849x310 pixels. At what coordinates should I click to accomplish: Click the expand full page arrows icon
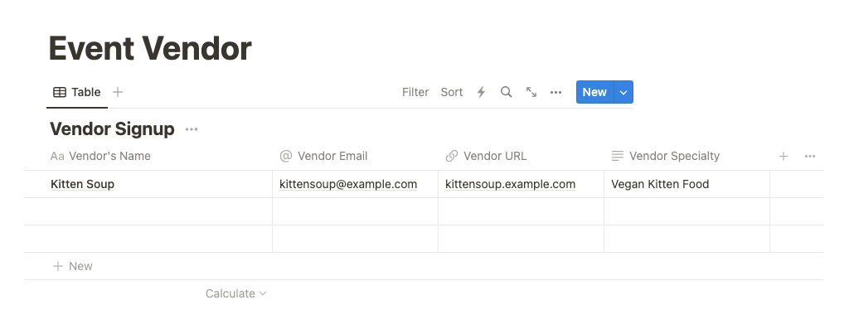point(531,92)
